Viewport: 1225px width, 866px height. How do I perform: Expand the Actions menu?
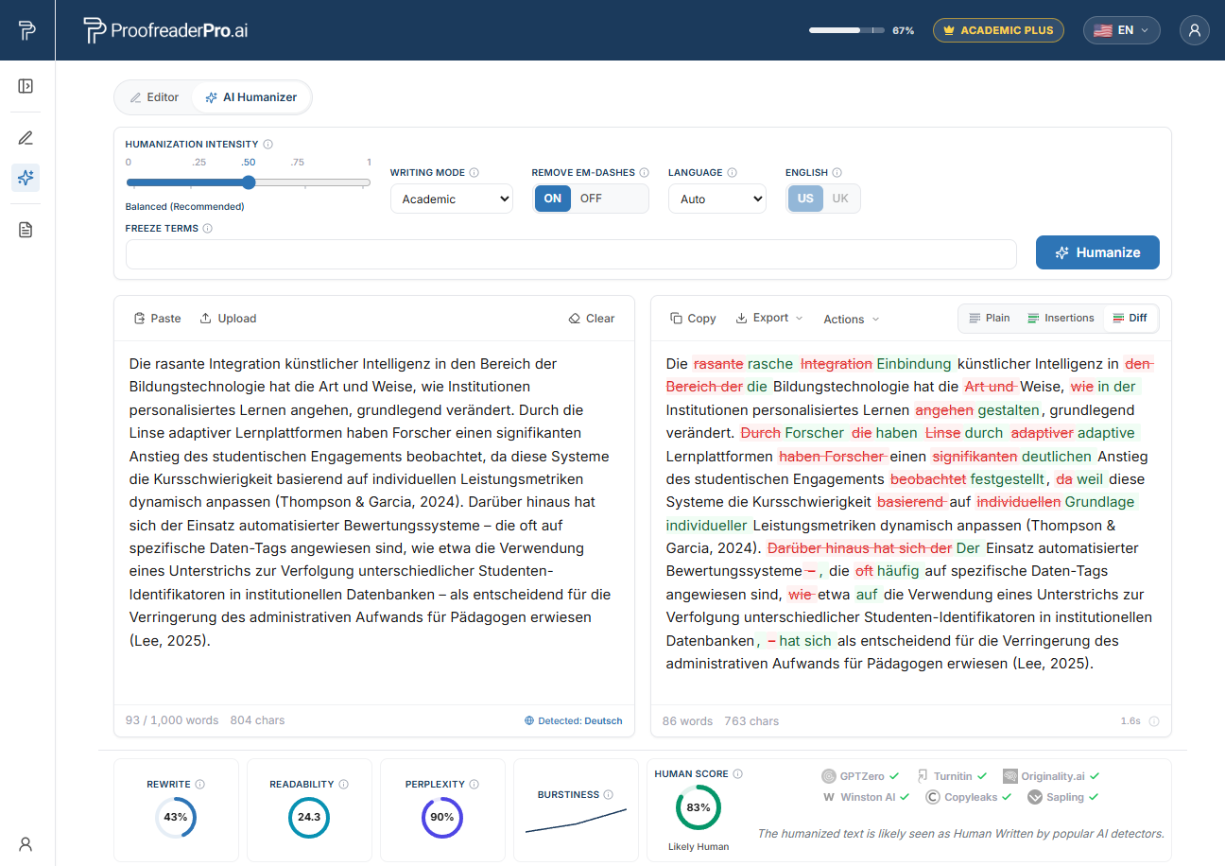click(851, 320)
